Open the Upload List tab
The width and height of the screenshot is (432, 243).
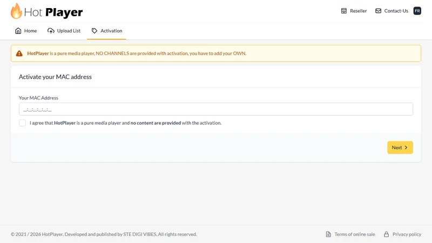click(x=64, y=31)
